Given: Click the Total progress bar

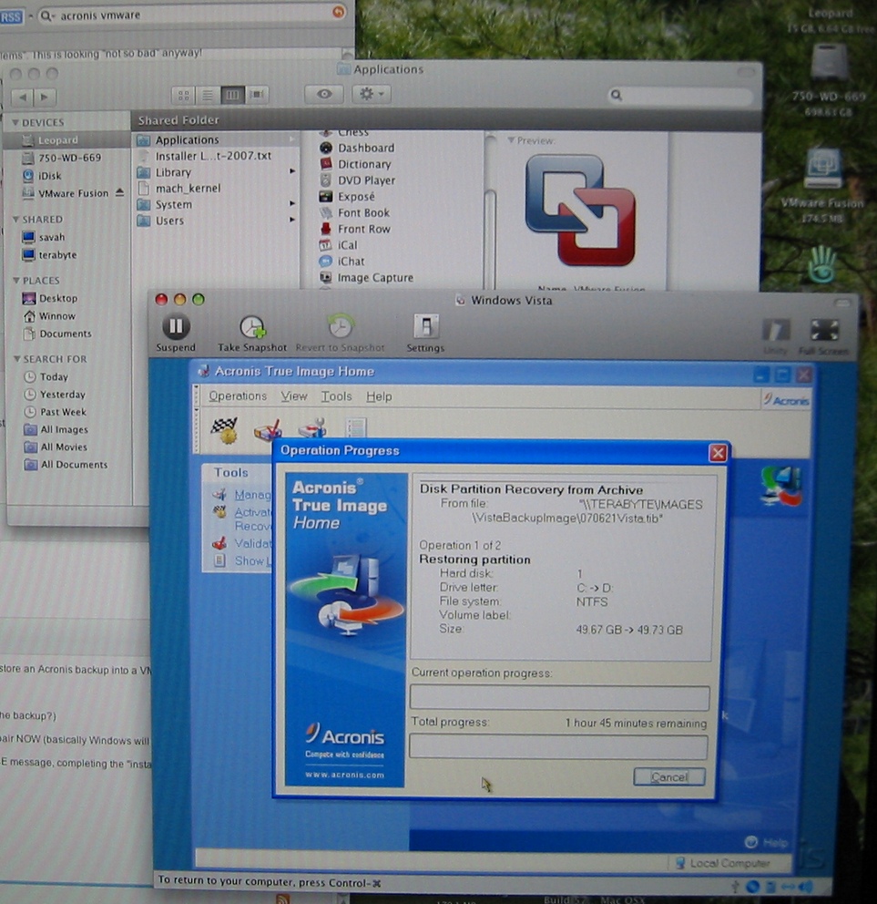Looking at the screenshot, I should [x=558, y=746].
